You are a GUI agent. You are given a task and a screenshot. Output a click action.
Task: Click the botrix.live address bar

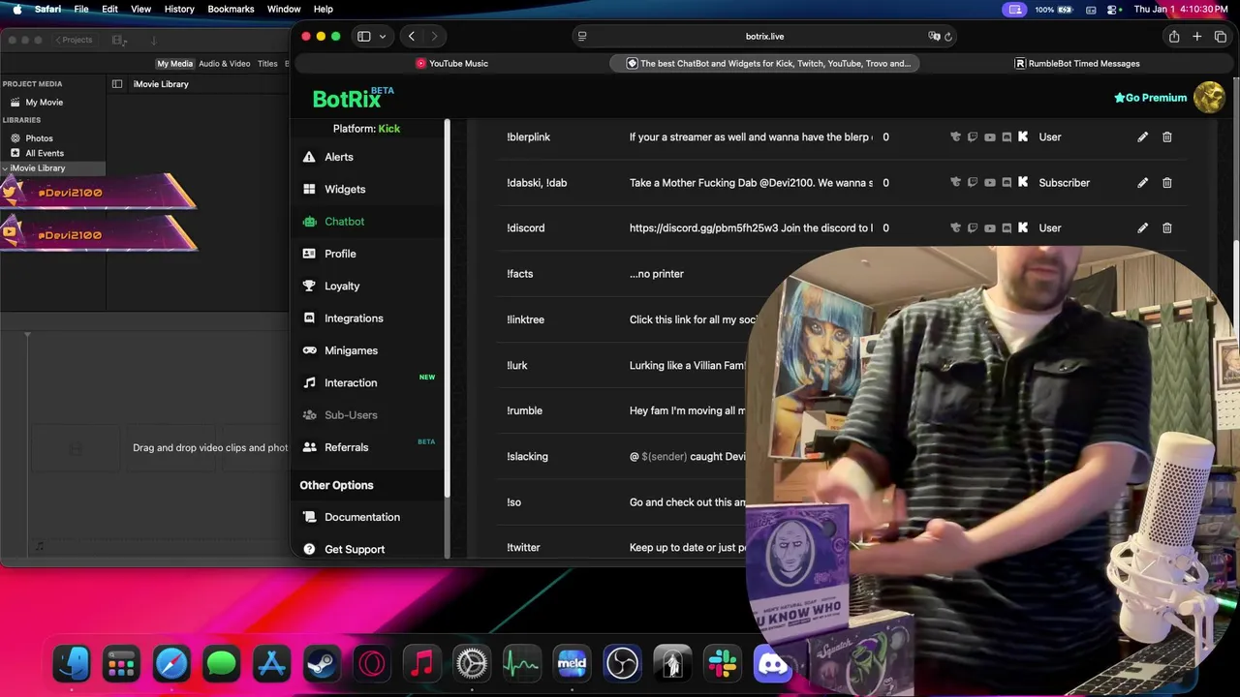[764, 36]
